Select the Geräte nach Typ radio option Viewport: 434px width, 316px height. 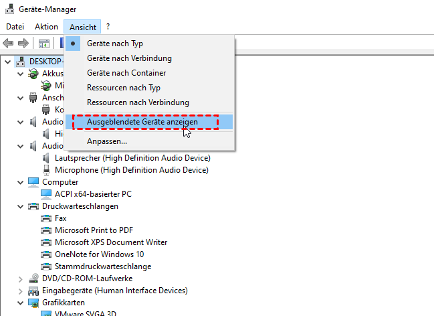coord(115,44)
